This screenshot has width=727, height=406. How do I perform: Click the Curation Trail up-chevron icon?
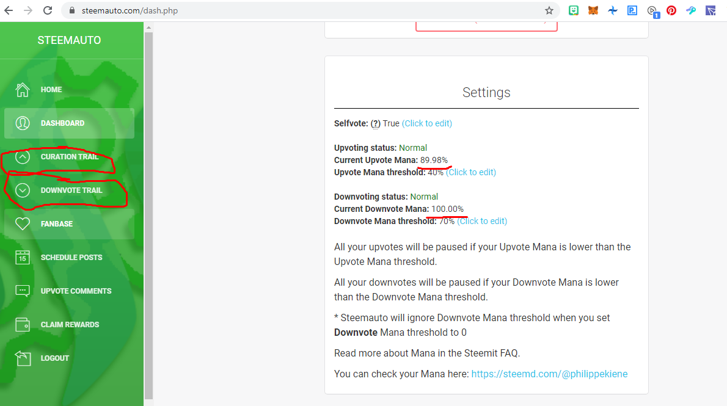click(22, 157)
